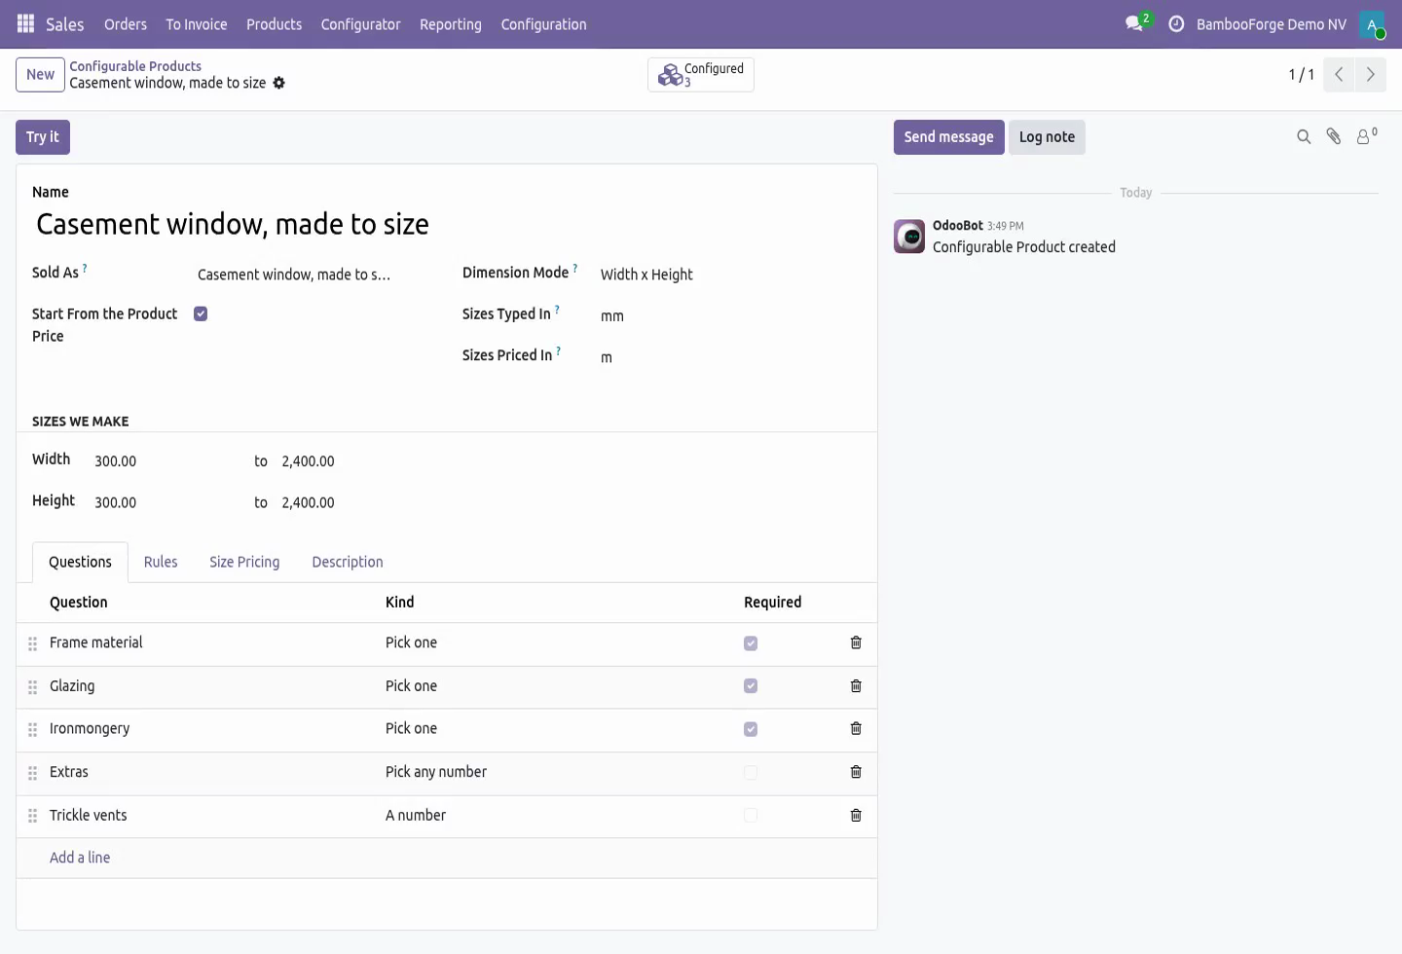Toggle Start From the Product Price checkbox
This screenshot has height=954, width=1402.
[201, 313]
